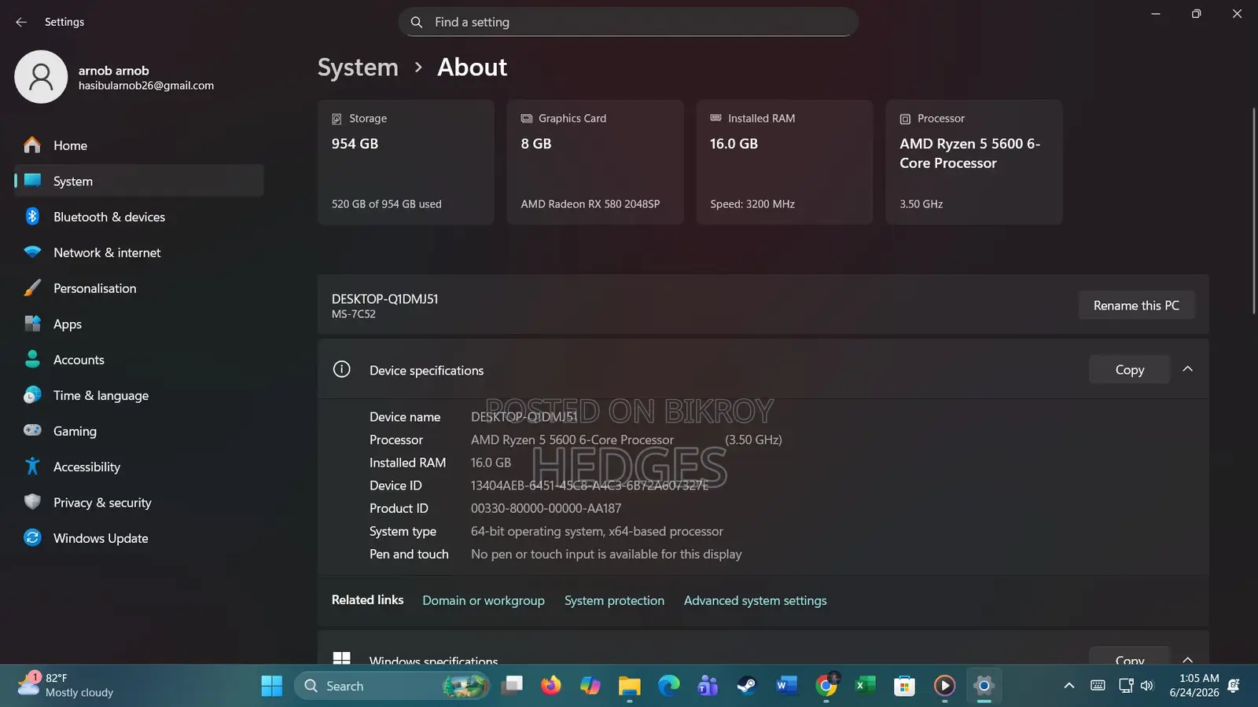Click the Find a setting search box
The image size is (1258, 707).
tap(628, 22)
